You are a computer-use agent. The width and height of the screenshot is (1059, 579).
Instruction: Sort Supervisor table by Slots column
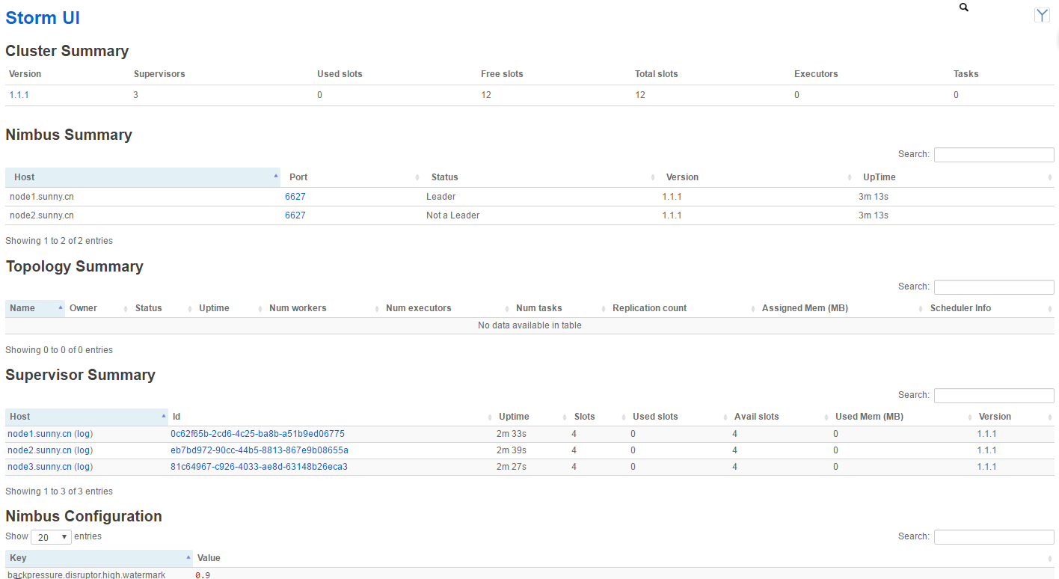point(599,417)
